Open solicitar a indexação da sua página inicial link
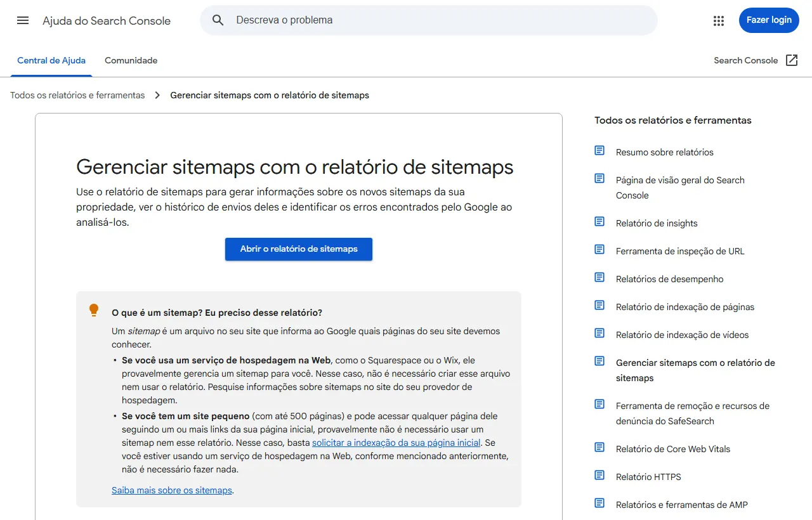The height and width of the screenshot is (520, 812). coord(396,443)
